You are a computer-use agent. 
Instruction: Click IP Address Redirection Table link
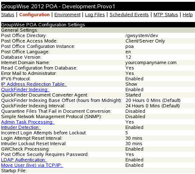34,84
